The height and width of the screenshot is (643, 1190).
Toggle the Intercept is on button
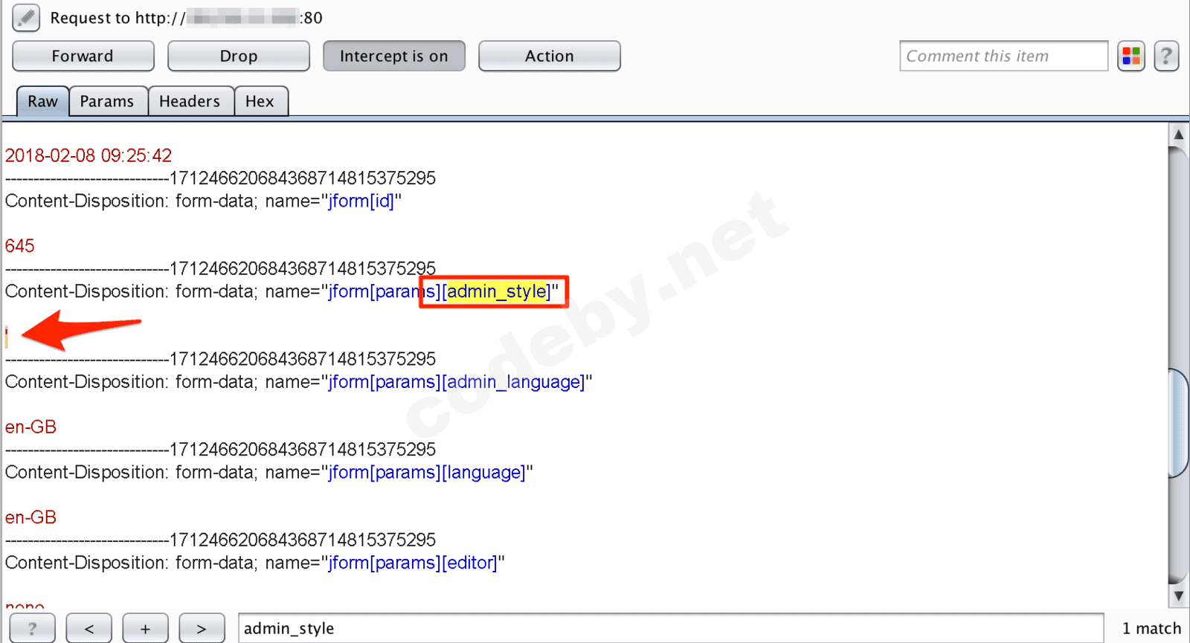394,56
